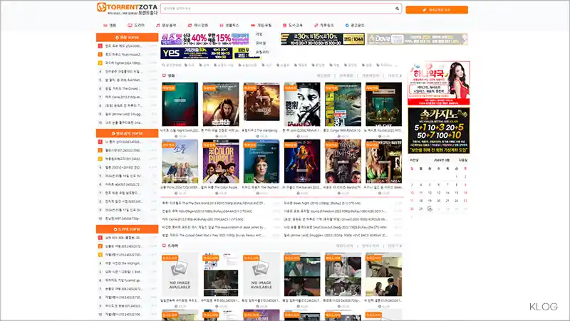
Task: Click the 드라마 section heading icon
Action: (x=164, y=246)
